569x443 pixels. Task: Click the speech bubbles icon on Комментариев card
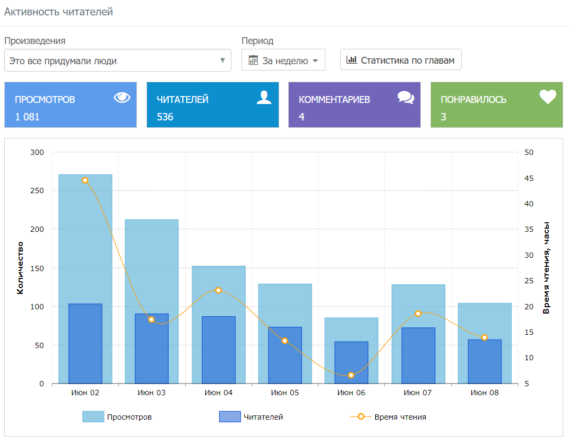tap(406, 97)
